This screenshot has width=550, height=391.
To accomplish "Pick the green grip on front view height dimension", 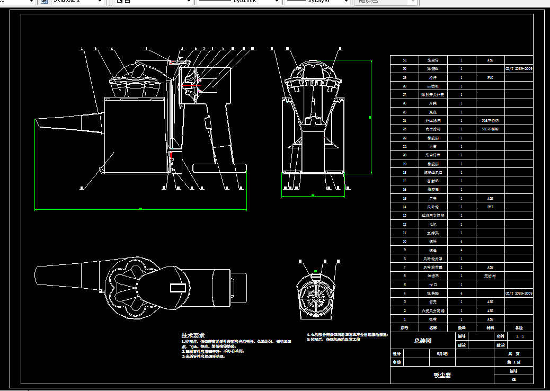I will point(369,117).
